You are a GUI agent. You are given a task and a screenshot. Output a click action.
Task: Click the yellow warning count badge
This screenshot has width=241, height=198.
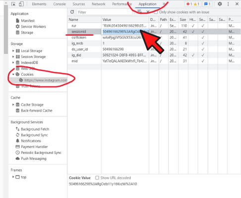[x=196, y=4]
